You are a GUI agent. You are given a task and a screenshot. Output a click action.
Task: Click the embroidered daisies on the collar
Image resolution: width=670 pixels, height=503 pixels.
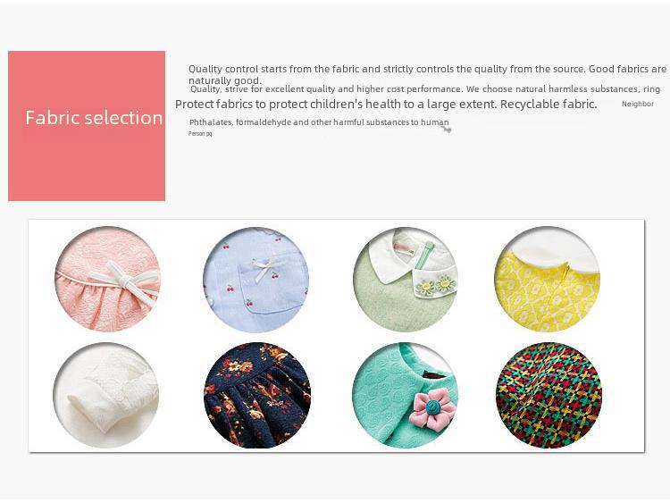[435, 284]
